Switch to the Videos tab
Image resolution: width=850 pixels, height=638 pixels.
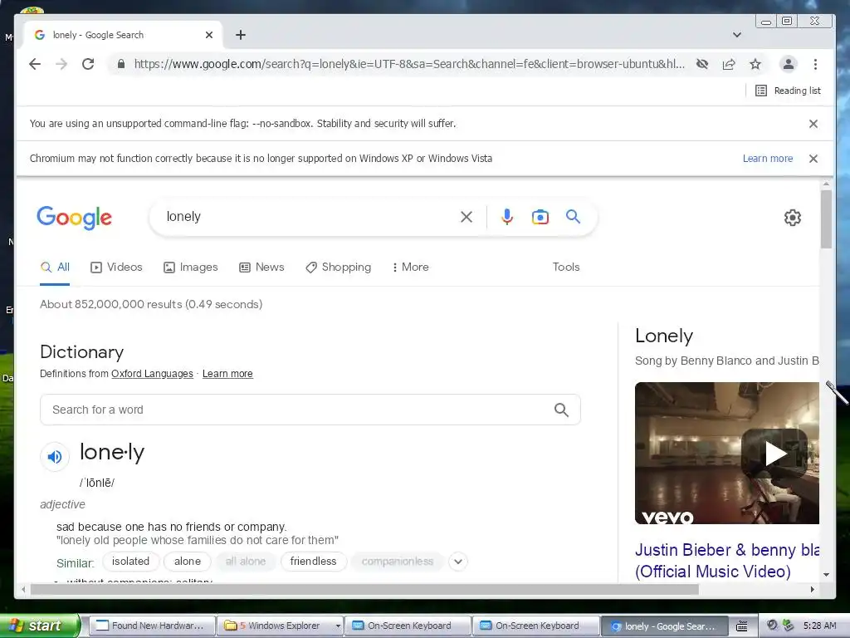pos(116,267)
